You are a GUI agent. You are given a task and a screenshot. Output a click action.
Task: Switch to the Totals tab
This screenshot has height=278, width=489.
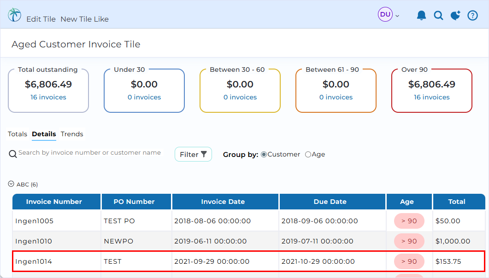[x=18, y=134]
